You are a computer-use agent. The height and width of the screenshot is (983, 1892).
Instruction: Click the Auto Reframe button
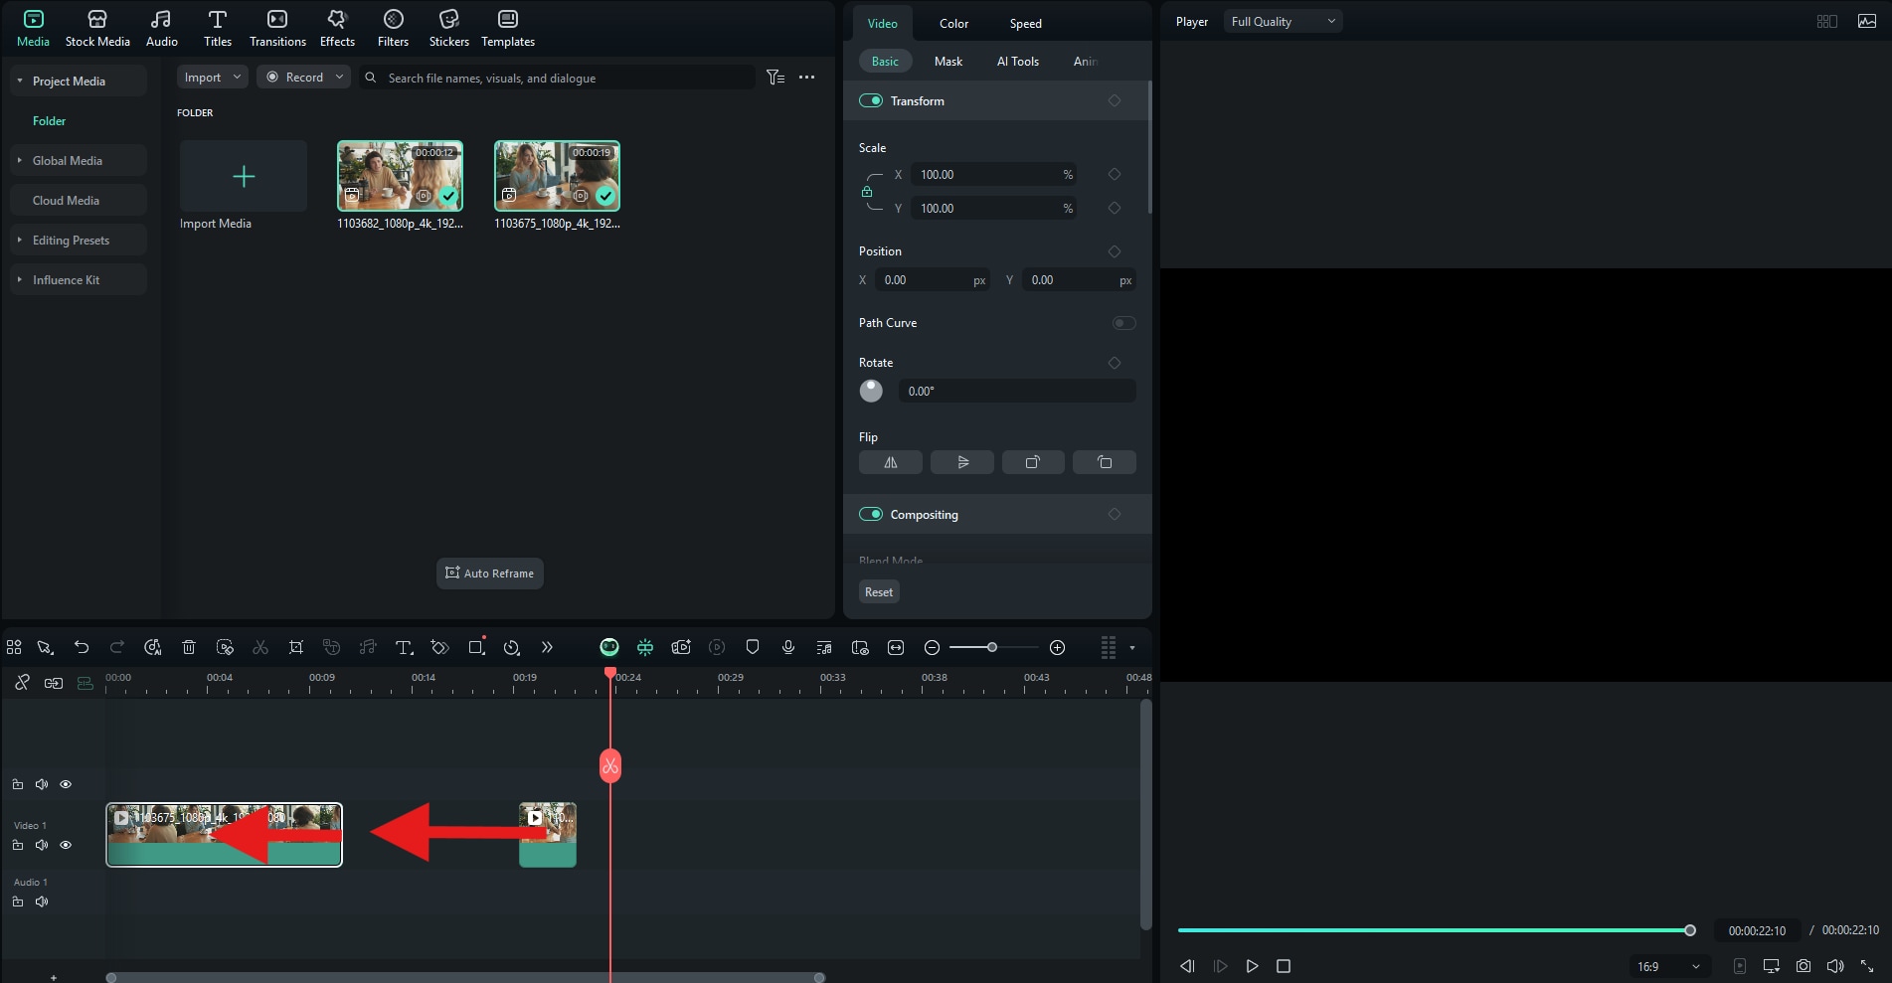point(489,573)
